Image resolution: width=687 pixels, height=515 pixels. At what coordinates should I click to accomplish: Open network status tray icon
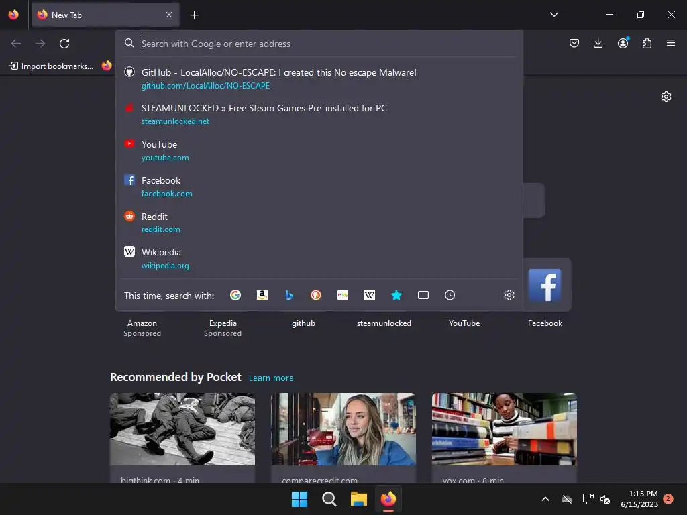(588, 499)
